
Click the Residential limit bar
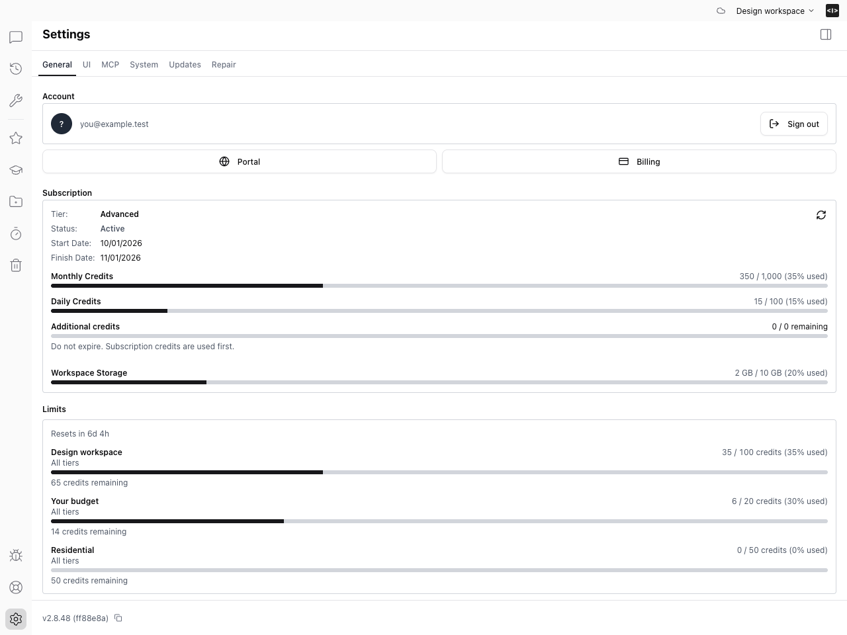(x=439, y=570)
